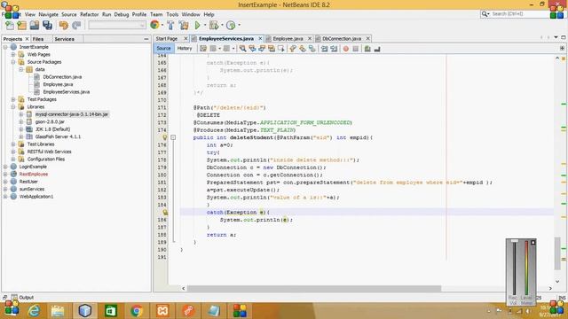Open the Output window button
This screenshot has height=319, width=568.
coord(22,298)
